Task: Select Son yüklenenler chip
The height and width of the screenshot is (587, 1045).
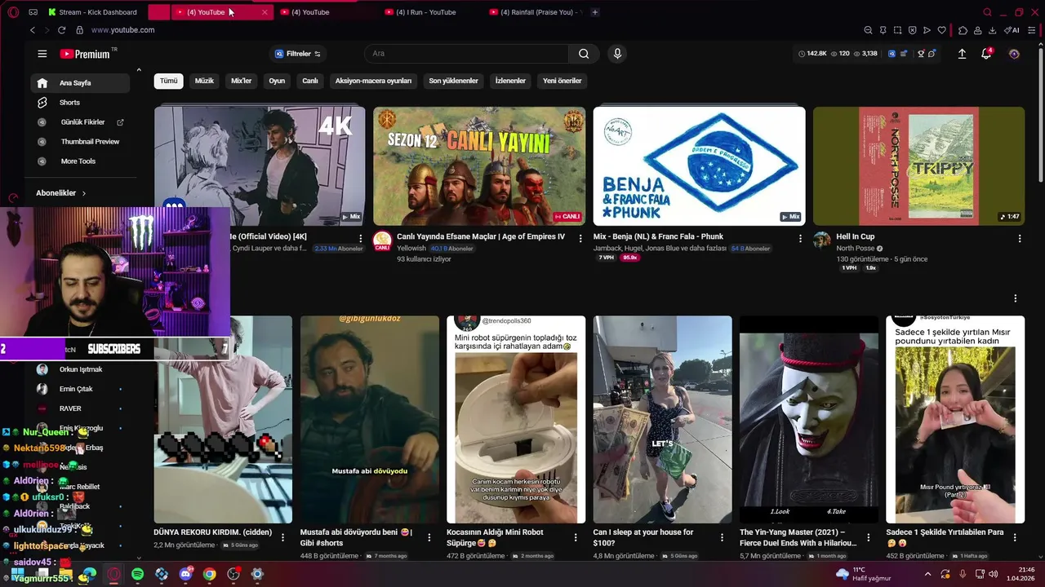Action: point(453,81)
